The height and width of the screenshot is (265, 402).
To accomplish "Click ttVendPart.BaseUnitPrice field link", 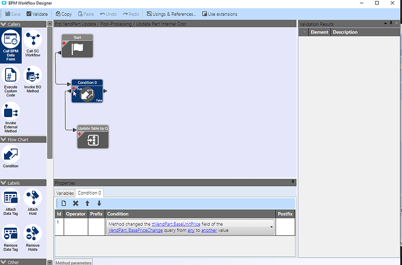I will (x=176, y=224).
